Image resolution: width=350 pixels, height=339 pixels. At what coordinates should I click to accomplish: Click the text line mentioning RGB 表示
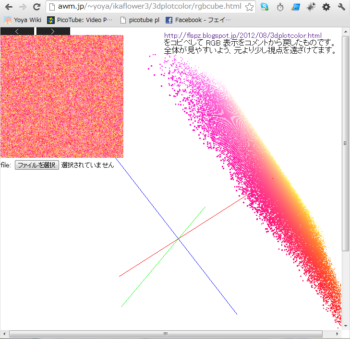click(x=250, y=43)
